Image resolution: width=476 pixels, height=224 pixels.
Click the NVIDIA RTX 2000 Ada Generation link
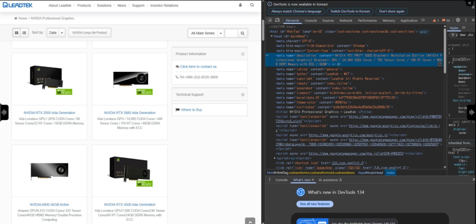pos(49,113)
